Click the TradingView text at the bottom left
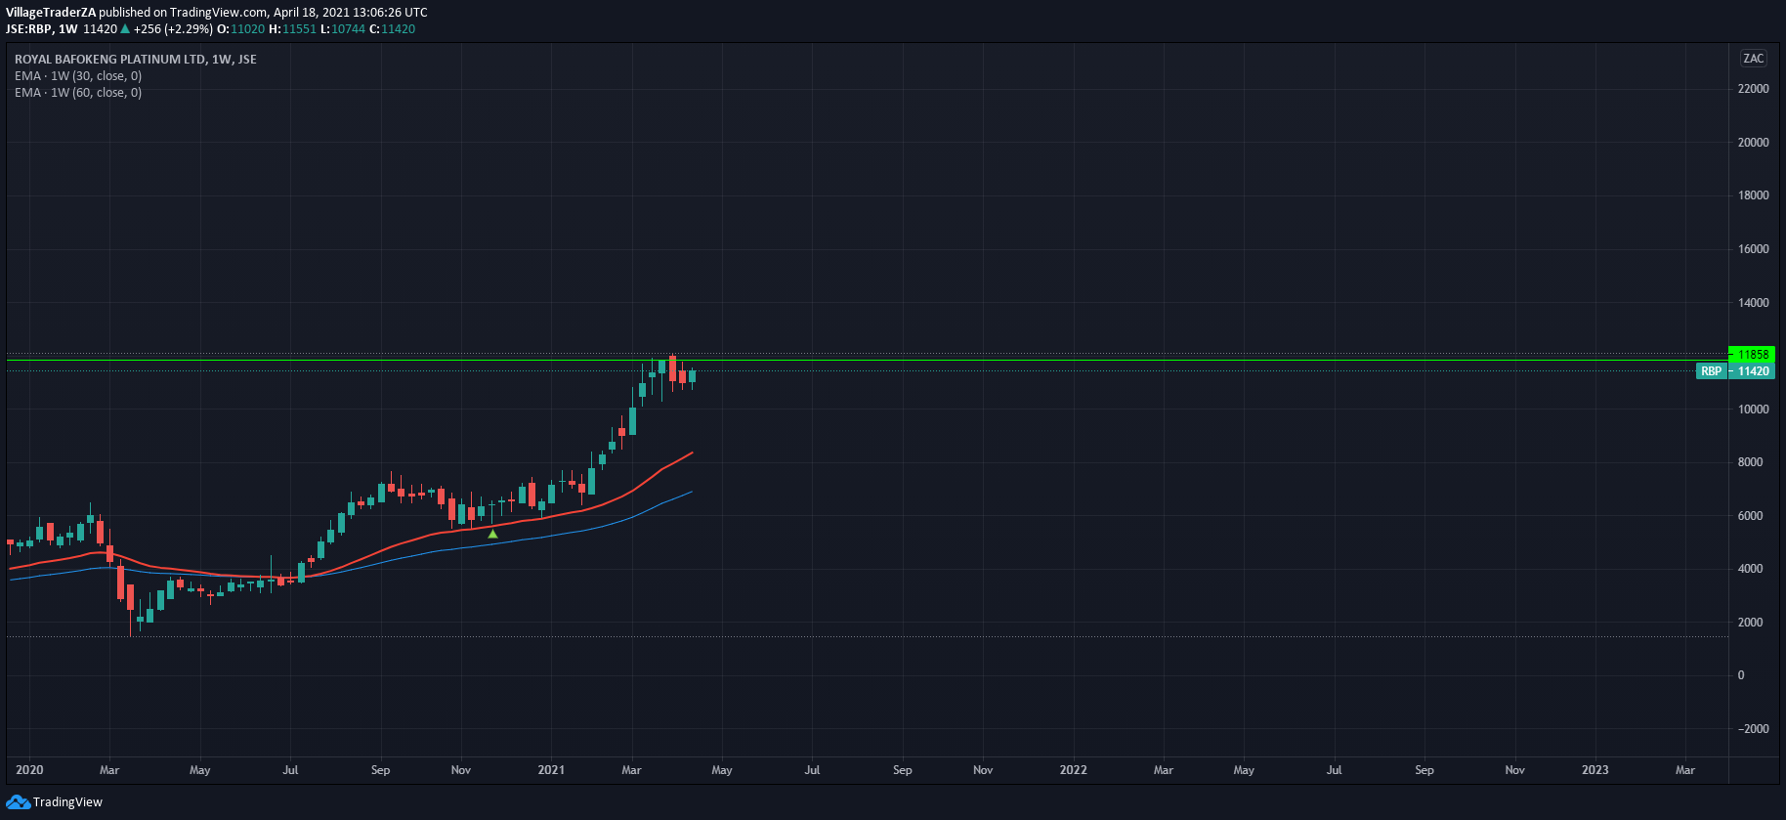Viewport: 1786px width, 820px height. [67, 802]
